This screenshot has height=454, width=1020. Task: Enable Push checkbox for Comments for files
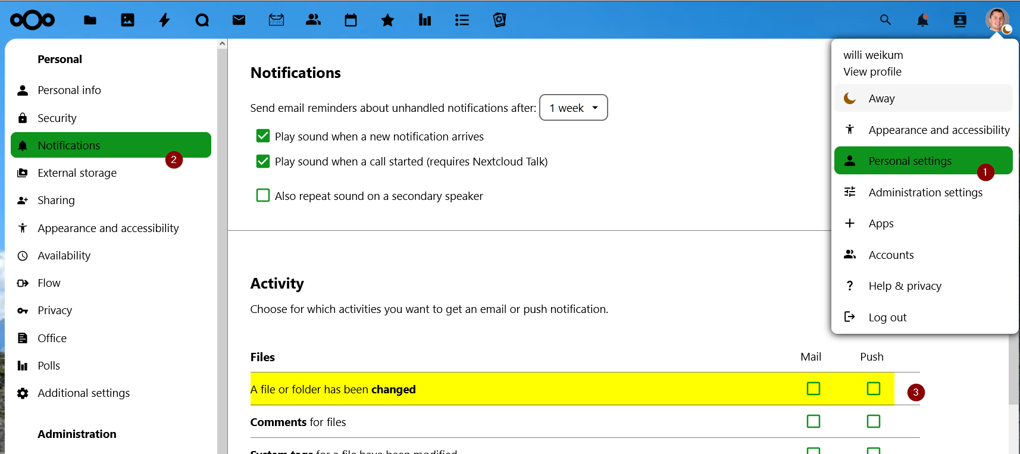[x=873, y=421]
